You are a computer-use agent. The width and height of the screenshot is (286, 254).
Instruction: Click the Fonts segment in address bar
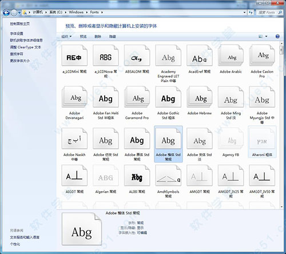(94, 12)
